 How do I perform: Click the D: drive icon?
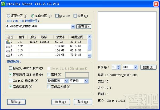click(8, 46)
